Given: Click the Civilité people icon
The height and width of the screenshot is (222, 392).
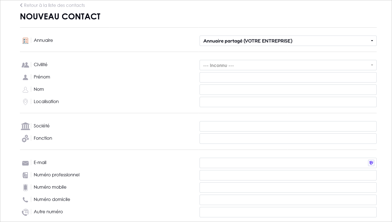Looking at the screenshot, I should [25, 65].
